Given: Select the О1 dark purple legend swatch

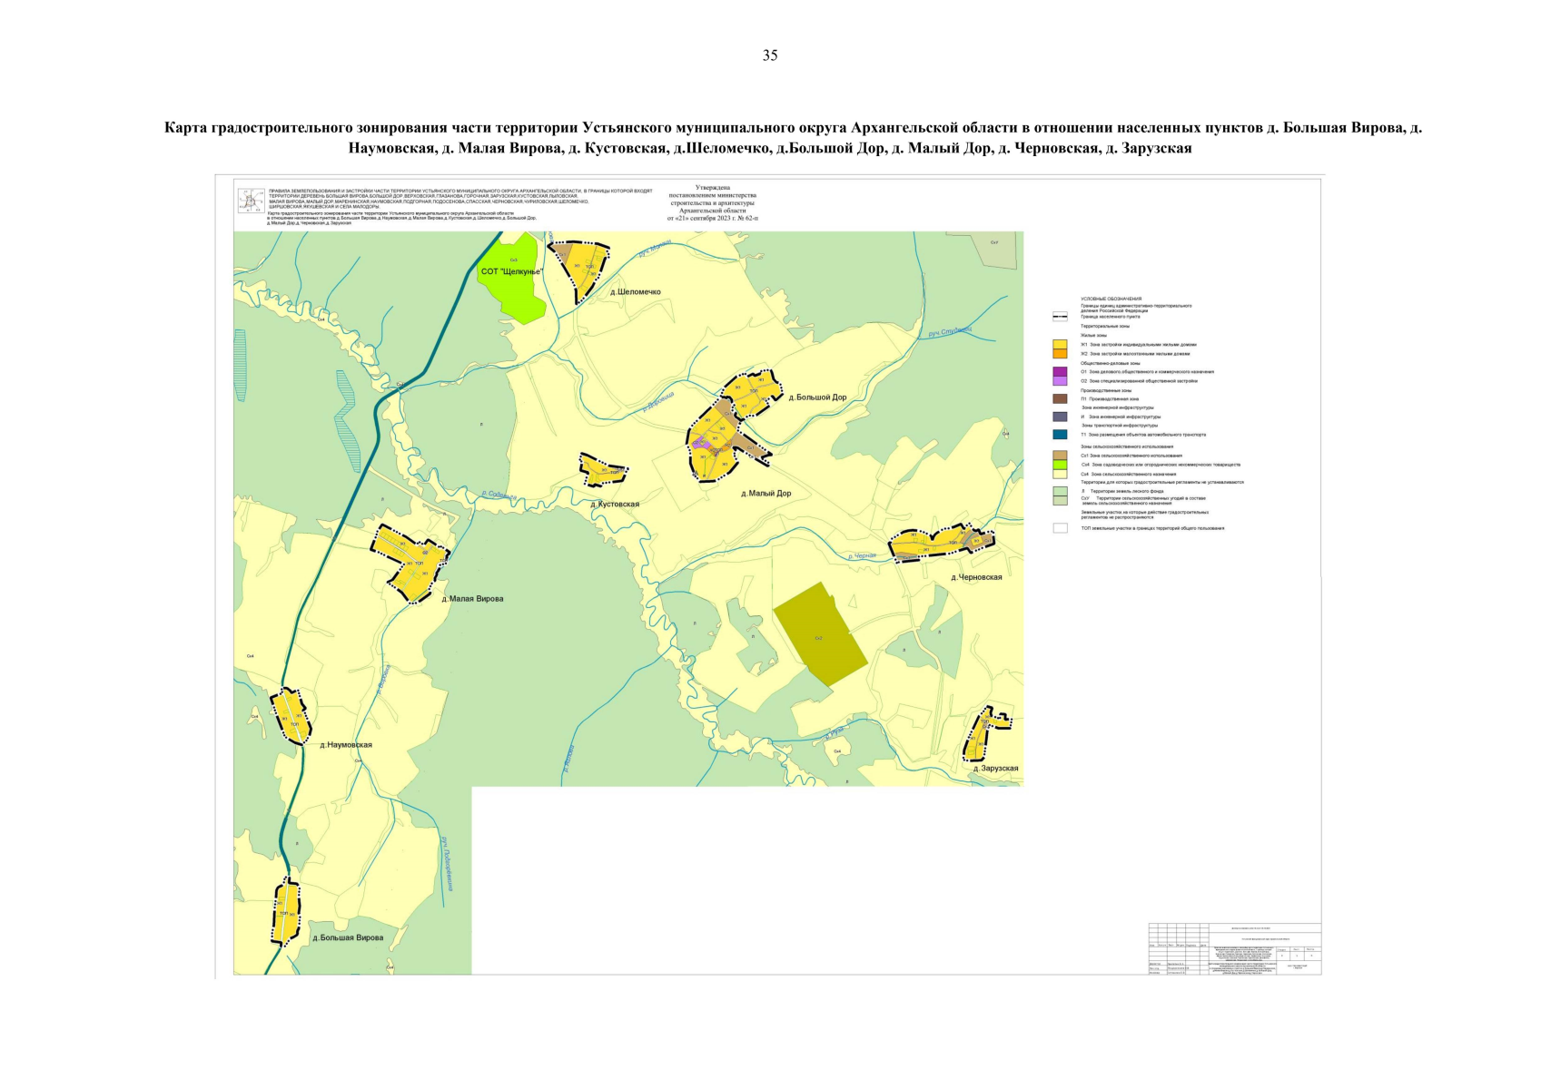Looking at the screenshot, I should pyautogui.click(x=1060, y=371).
